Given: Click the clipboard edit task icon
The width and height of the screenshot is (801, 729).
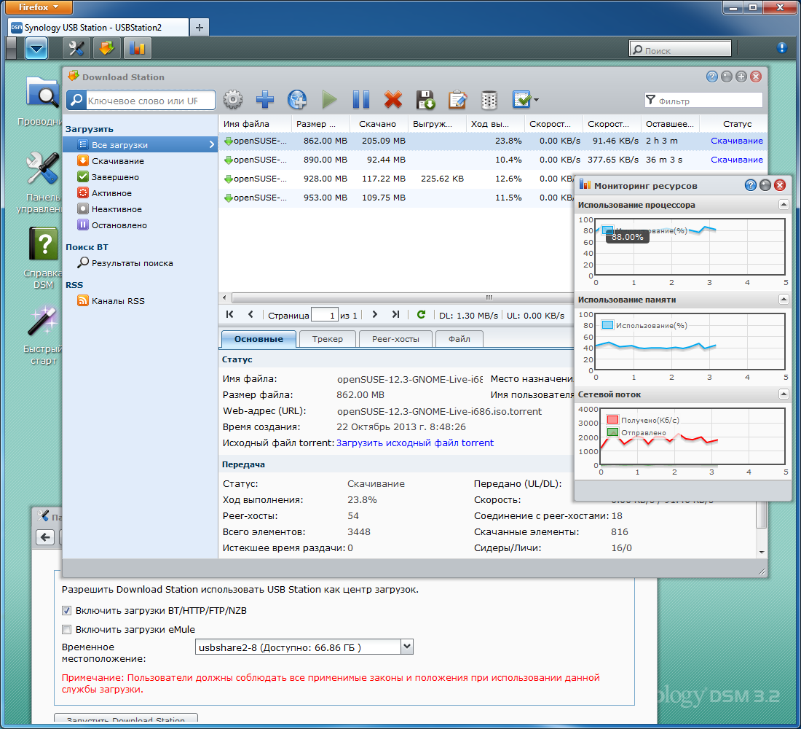Looking at the screenshot, I should (457, 100).
